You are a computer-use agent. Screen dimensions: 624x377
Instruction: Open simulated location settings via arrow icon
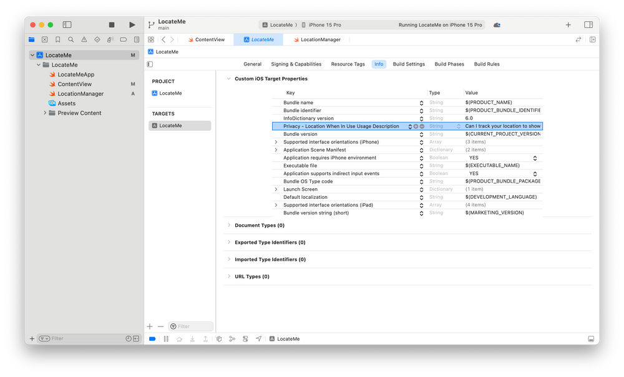tap(259, 338)
